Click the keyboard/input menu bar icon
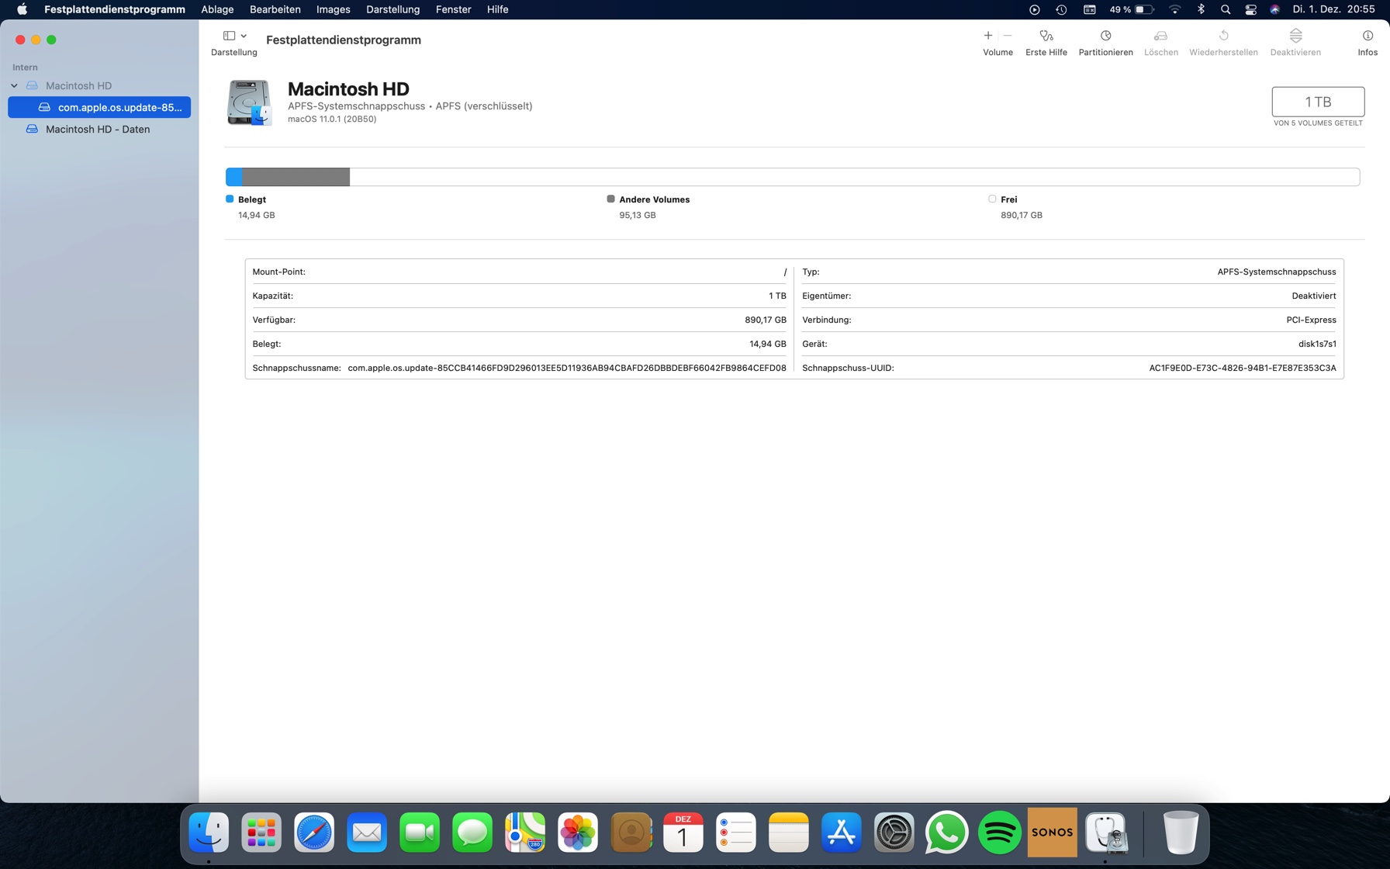1390x869 pixels. coord(1090,9)
